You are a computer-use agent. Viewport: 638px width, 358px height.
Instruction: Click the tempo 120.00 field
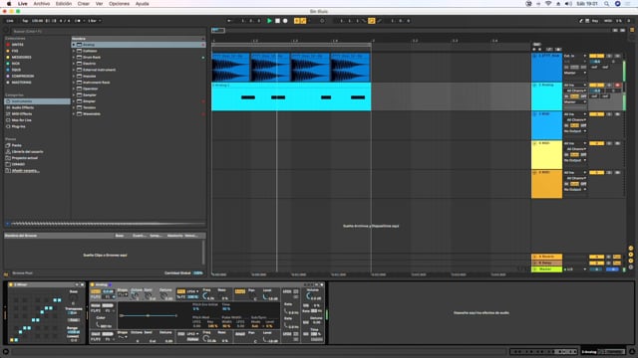tap(37, 21)
